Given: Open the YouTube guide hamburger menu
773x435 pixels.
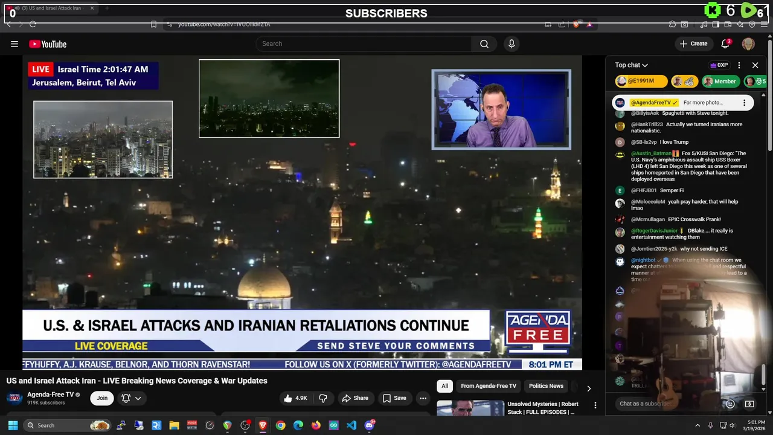Looking at the screenshot, I should coord(14,43).
